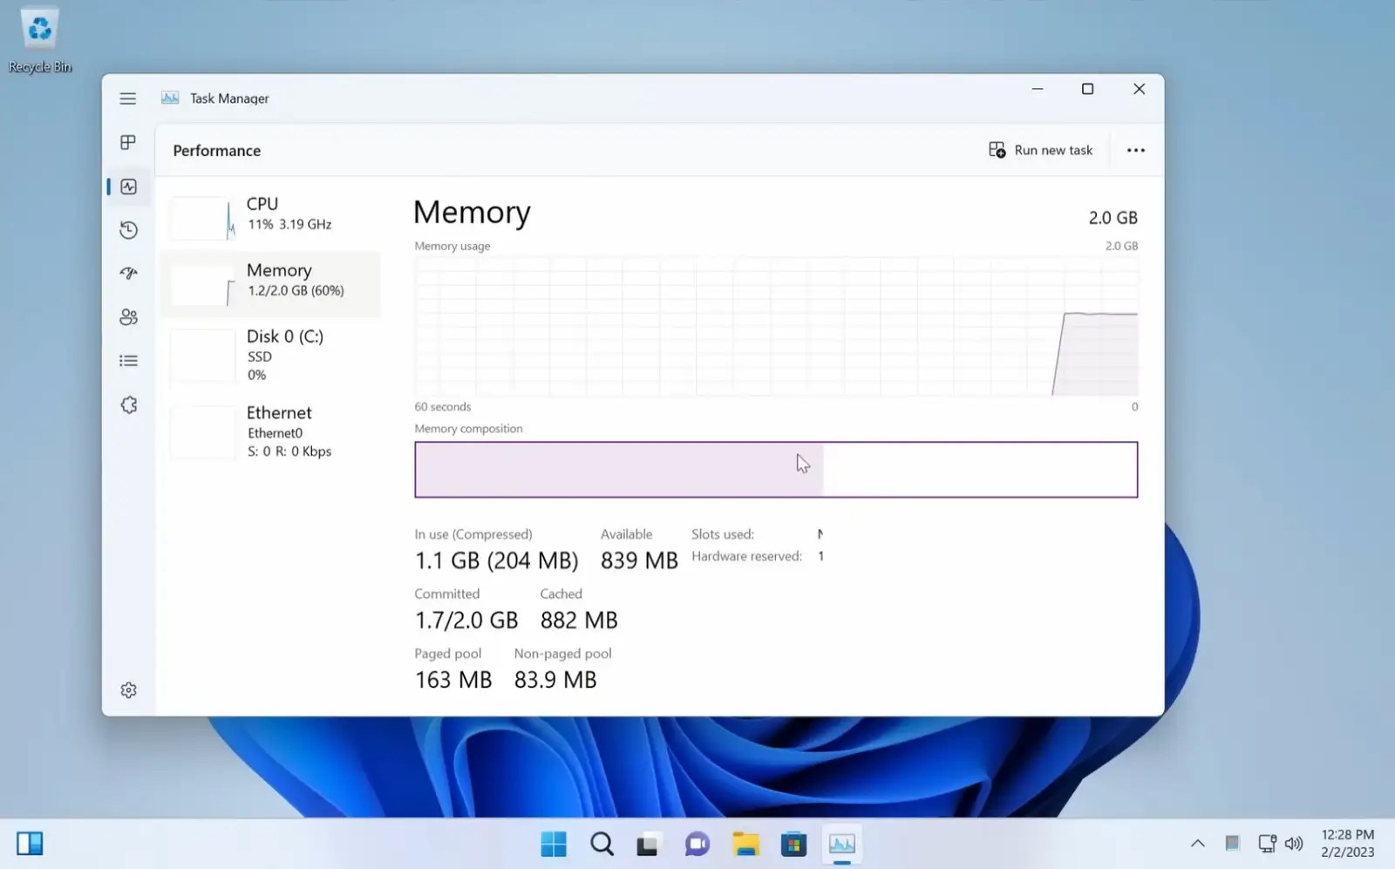Open Task Manager settings
Image resolution: width=1395 pixels, height=869 pixels.
point(128,689)
